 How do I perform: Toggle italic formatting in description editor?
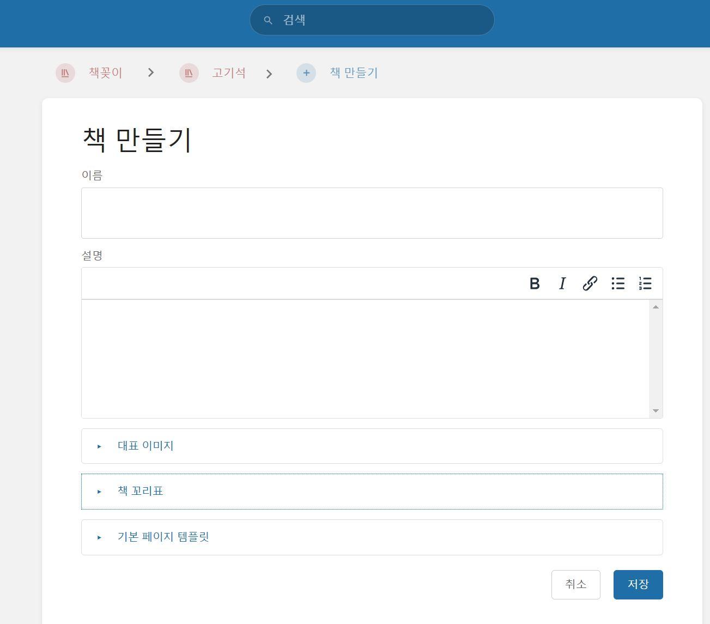click(x=562, y=283)
